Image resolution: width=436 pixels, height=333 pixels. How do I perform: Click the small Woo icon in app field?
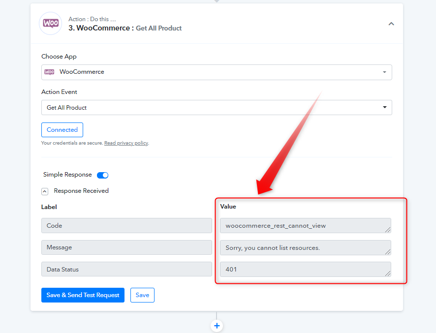[x=49, y=72]
